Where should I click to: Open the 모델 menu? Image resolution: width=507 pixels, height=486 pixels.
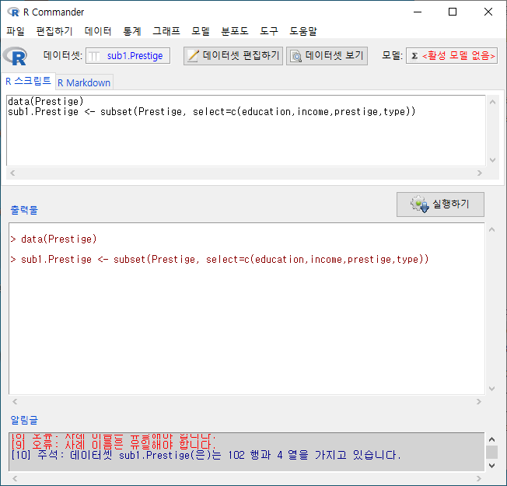[x=201, y=31]
